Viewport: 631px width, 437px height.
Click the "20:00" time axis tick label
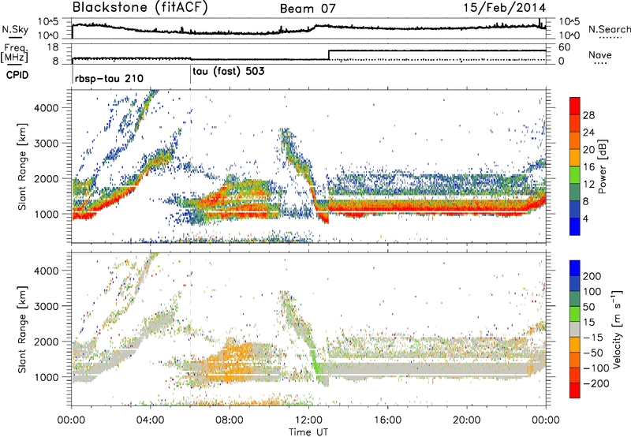point(466,420)
